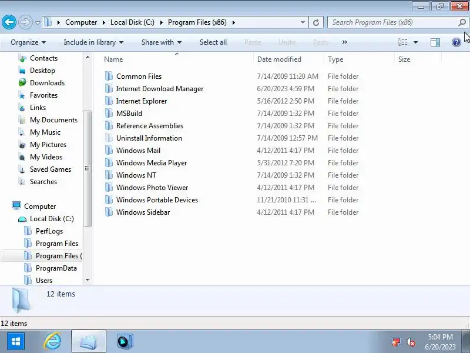This screenshot has width=470, height=353.
Task: Click the Back navigation arrow
Action: (9, 22)
